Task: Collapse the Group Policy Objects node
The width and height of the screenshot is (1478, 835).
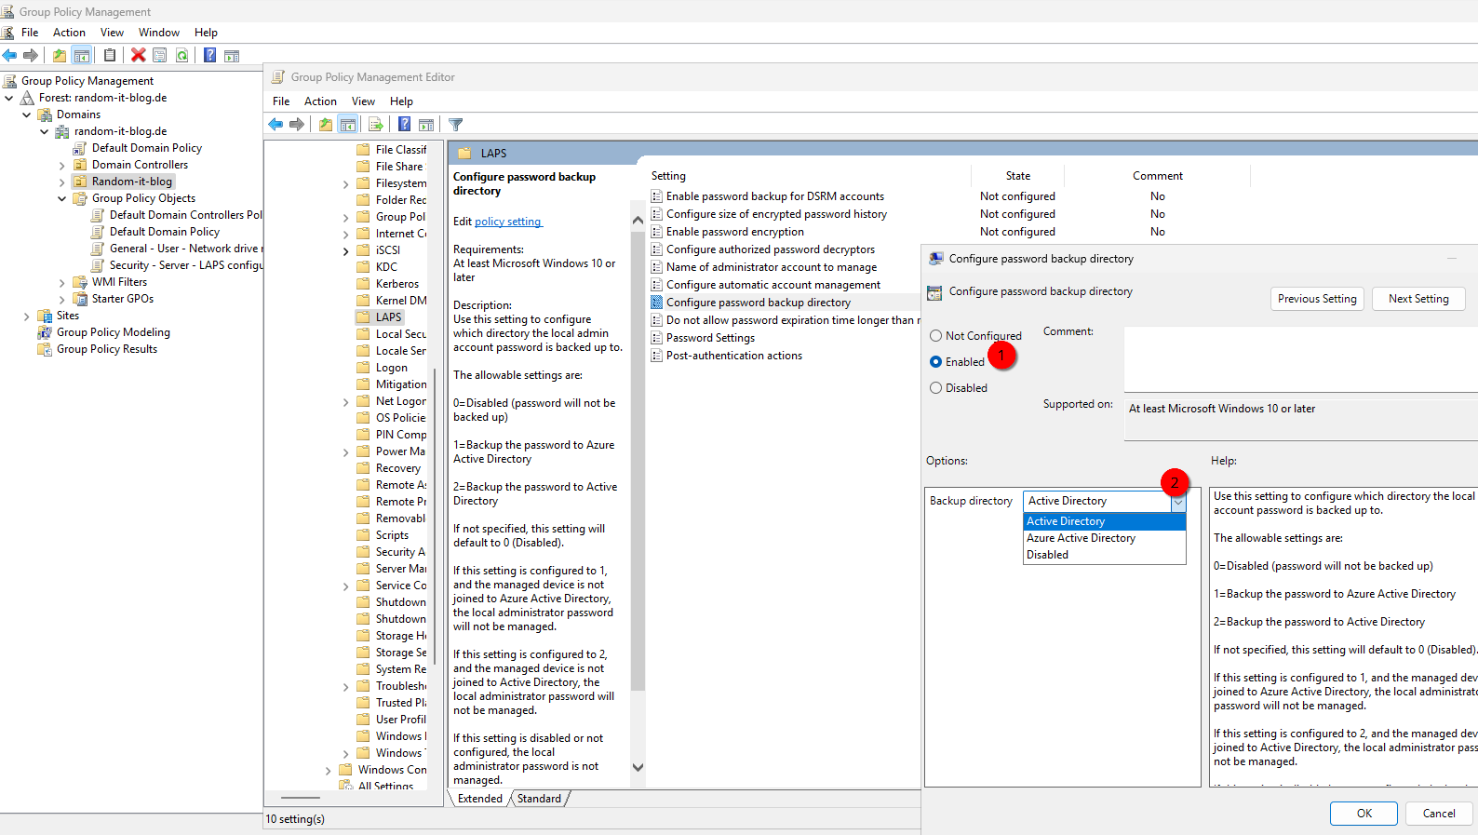Action: click(62, 198)
